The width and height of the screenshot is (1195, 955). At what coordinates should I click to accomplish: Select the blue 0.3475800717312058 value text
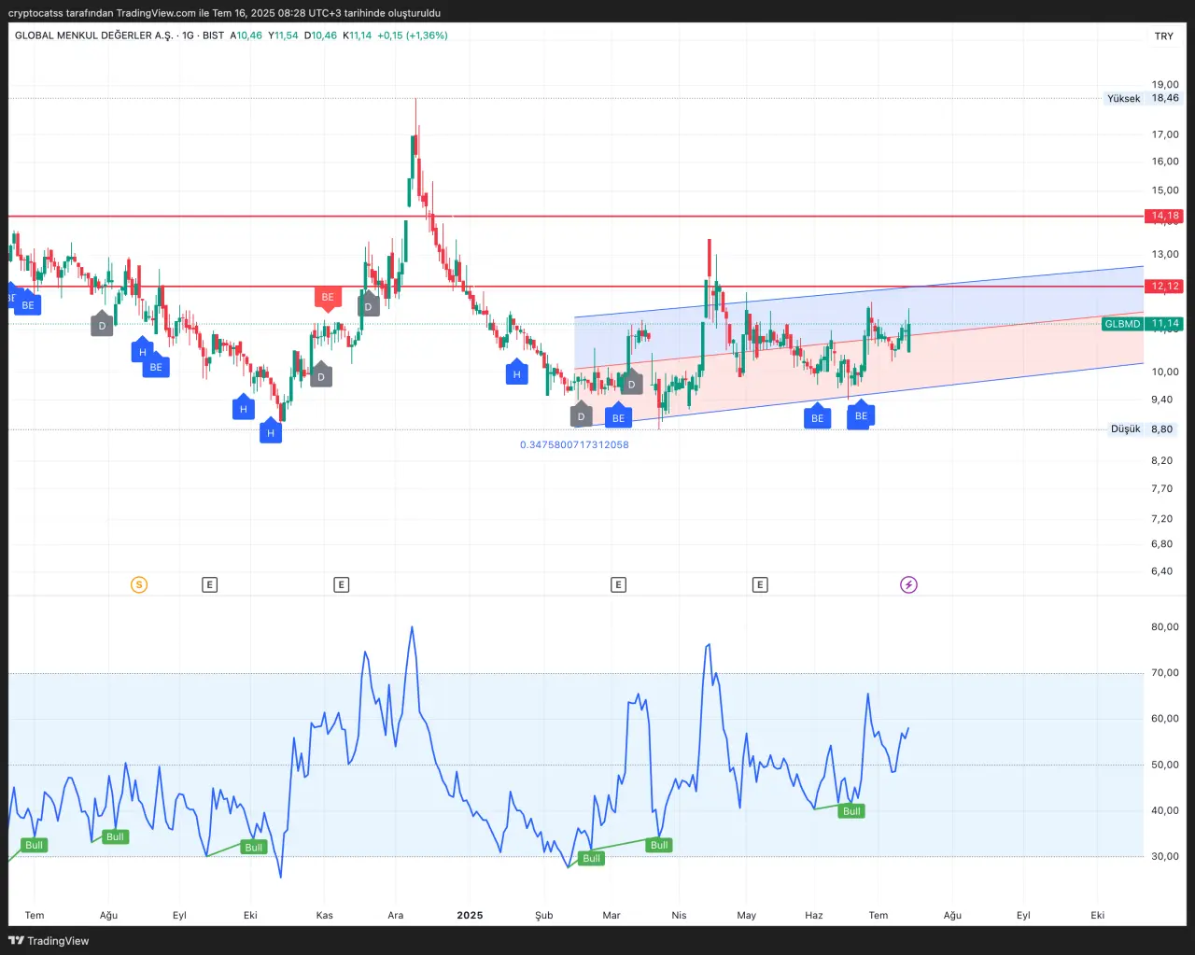(574, 445)
